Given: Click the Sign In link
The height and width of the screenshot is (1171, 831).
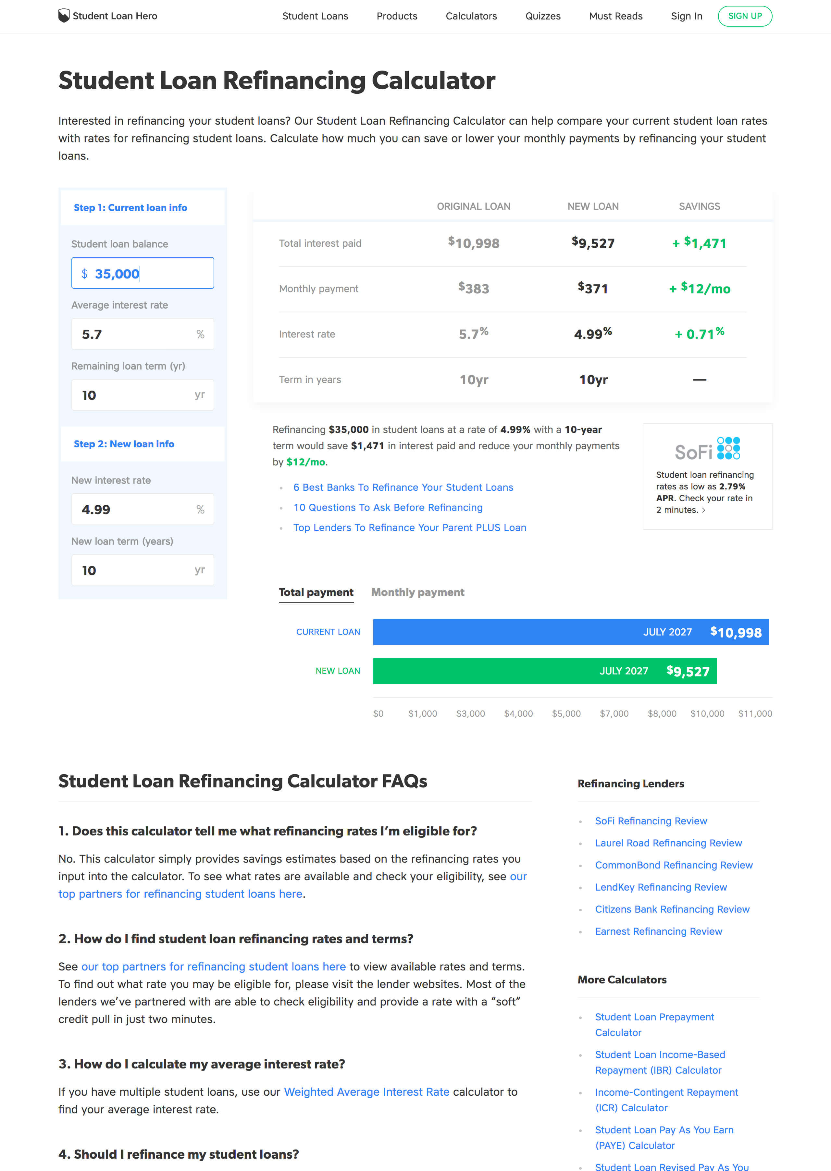Looking at the screenshot, I should click(x=686, y=16).
